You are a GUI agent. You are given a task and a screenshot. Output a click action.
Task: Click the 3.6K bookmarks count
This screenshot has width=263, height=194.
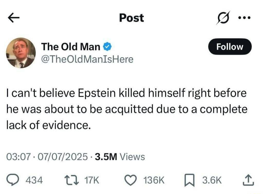(x=212, y=180)
